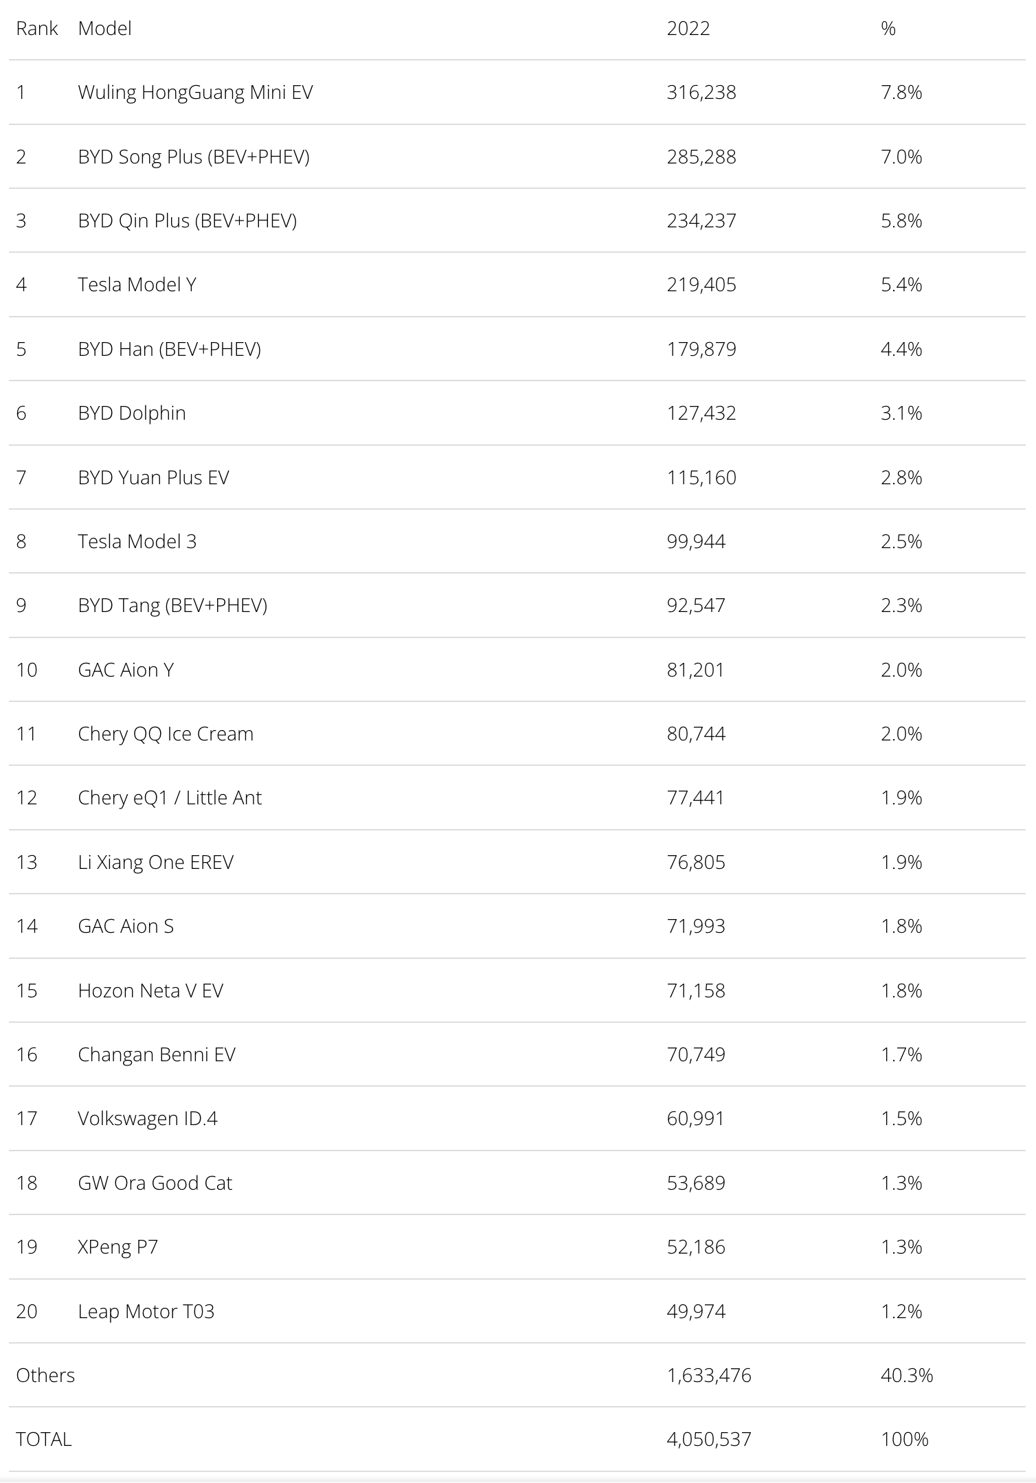Click the BYD Dolphin model name
The height and width of the screenshot is (1483, 1036).
pyautogui.click(x=132, y=413)
